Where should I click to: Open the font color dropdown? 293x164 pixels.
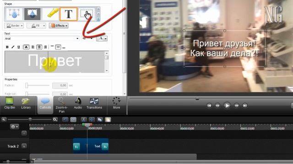(102, 38)
